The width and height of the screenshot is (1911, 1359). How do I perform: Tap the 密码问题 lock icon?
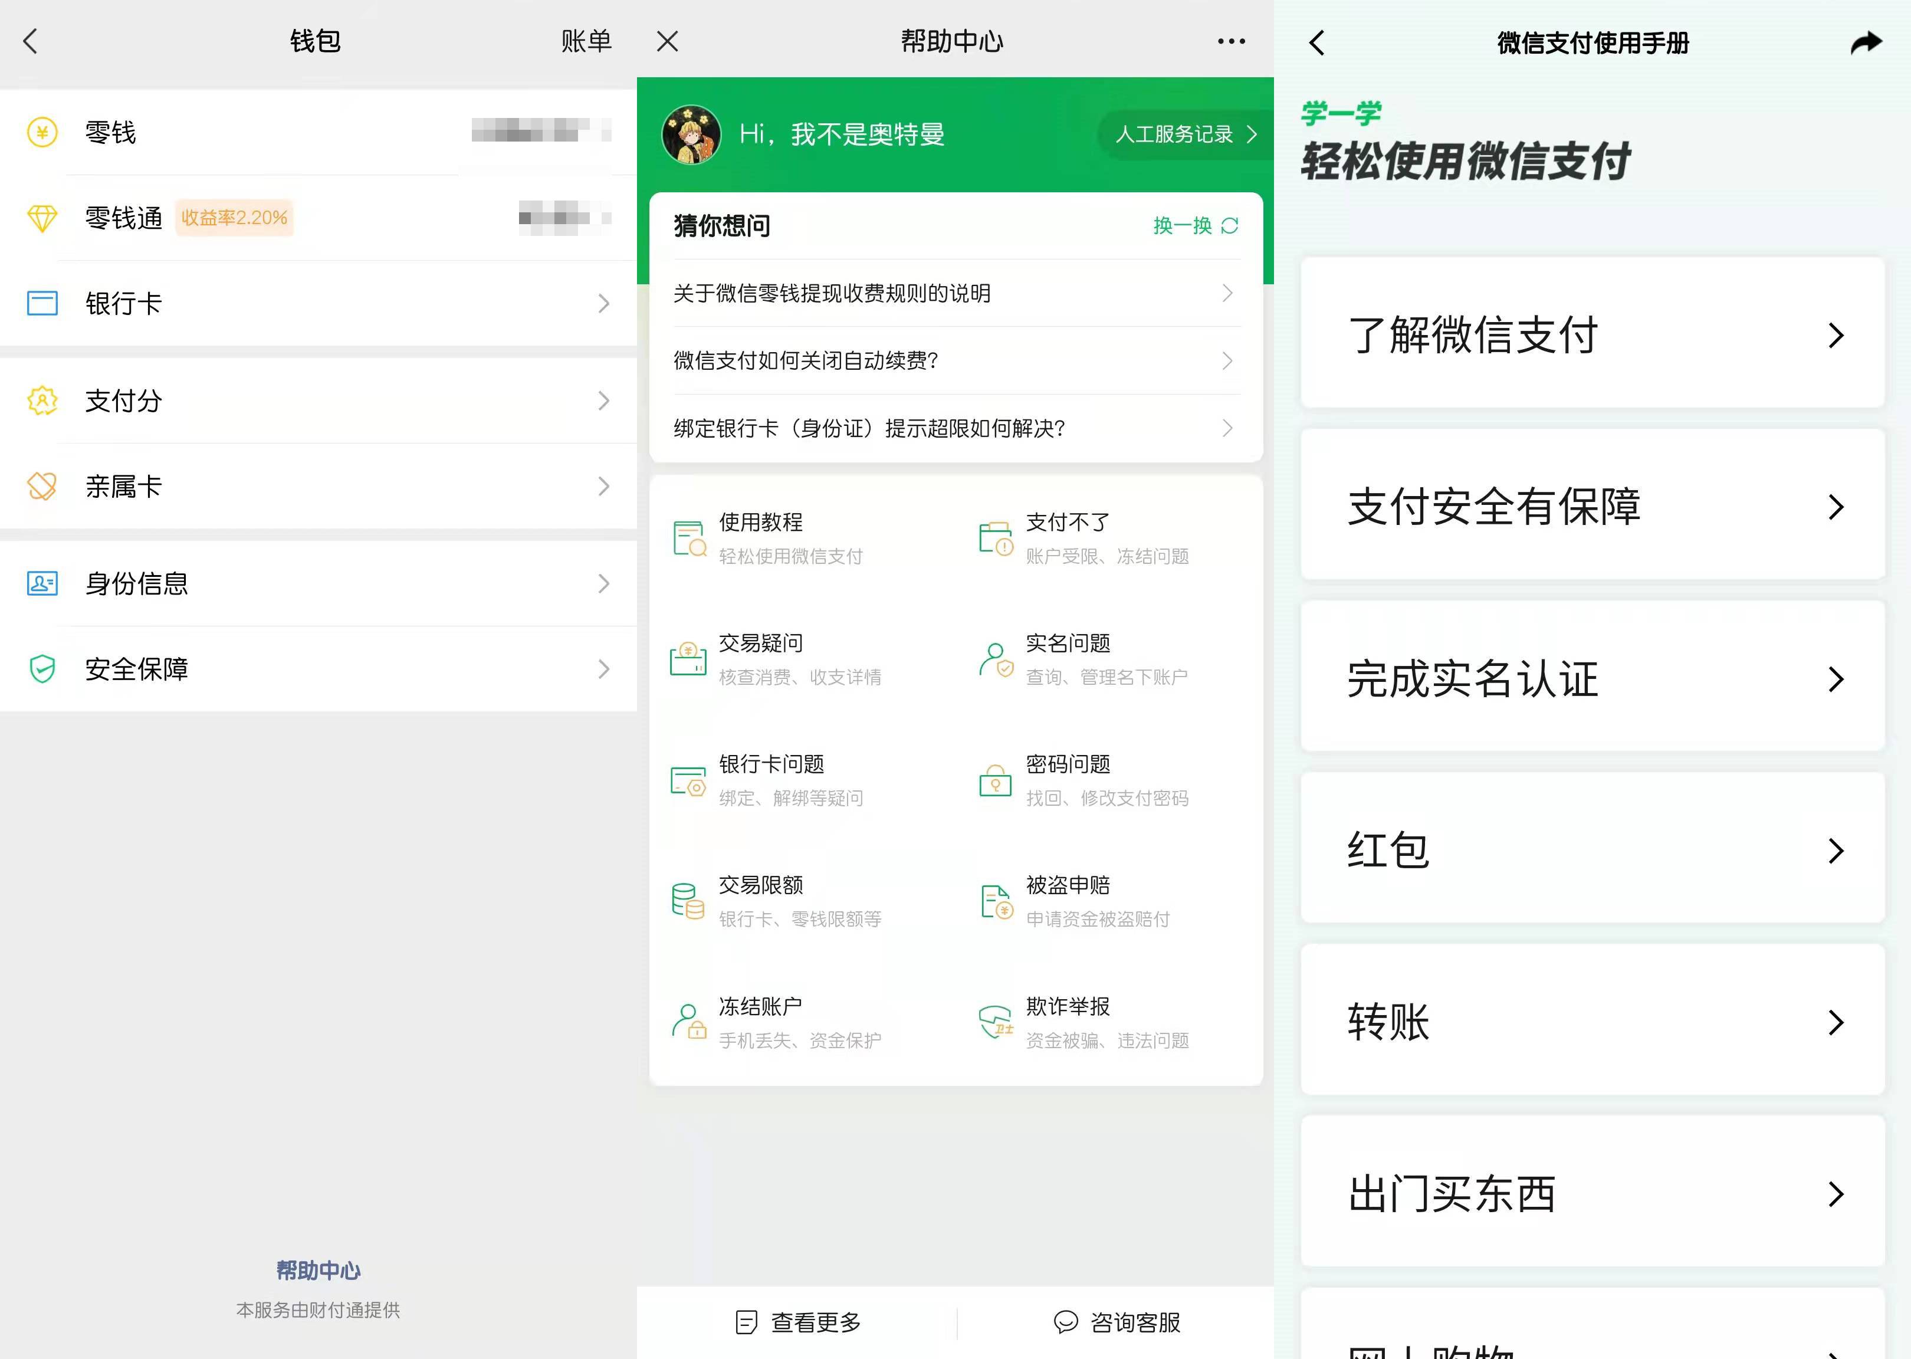tap(996, 781)
